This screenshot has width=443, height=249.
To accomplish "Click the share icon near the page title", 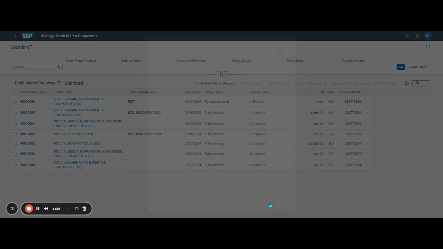I will pyautogui.click(x=428, y=46).
